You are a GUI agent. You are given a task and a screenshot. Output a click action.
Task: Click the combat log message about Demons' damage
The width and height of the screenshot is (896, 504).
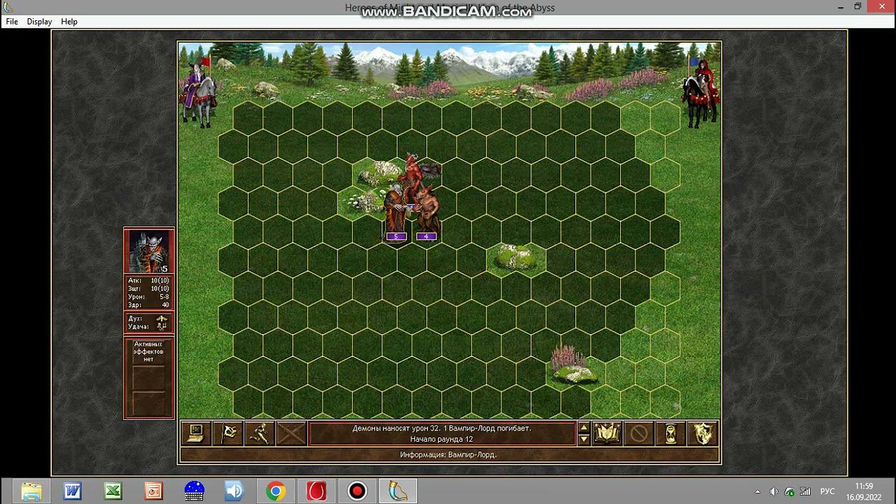[x=442, y=428]
